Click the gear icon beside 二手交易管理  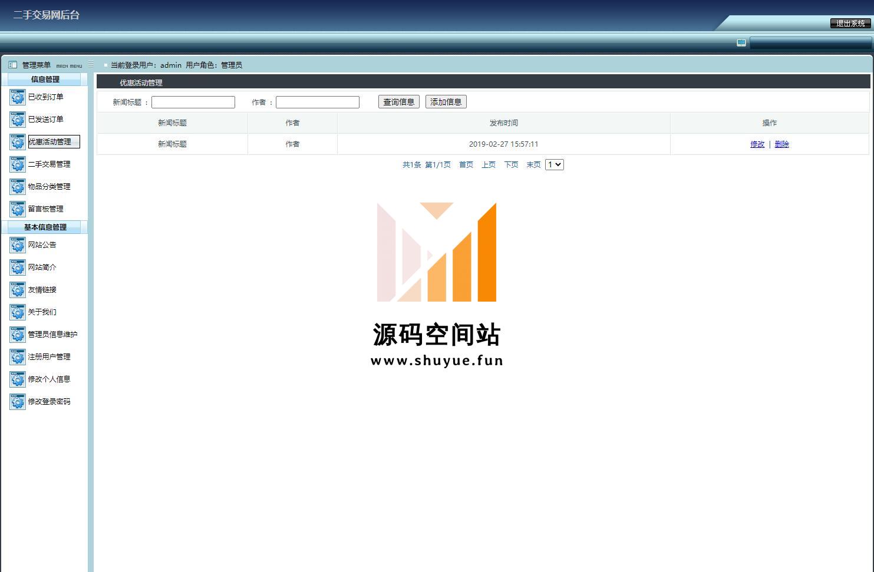point(18,164)
